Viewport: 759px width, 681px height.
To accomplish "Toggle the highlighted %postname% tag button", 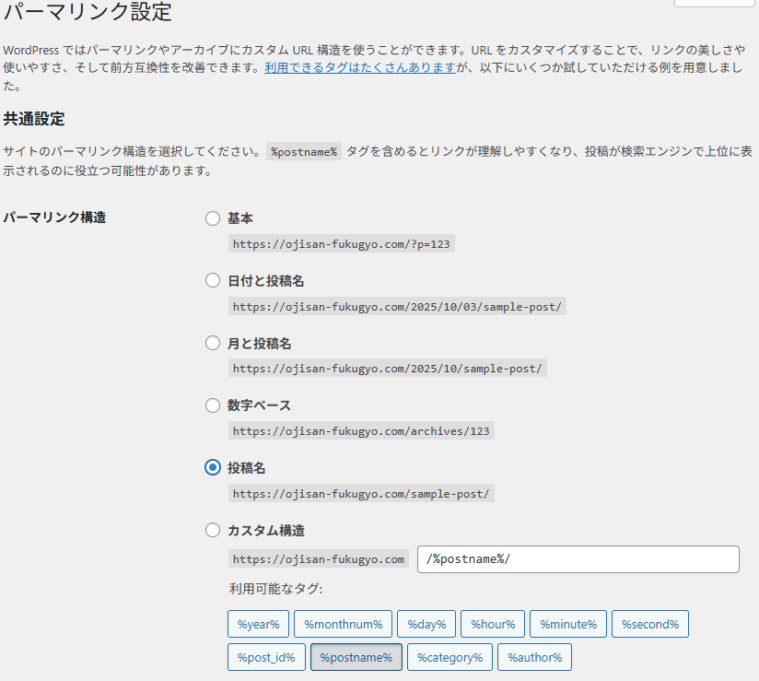I will (356, 657).
